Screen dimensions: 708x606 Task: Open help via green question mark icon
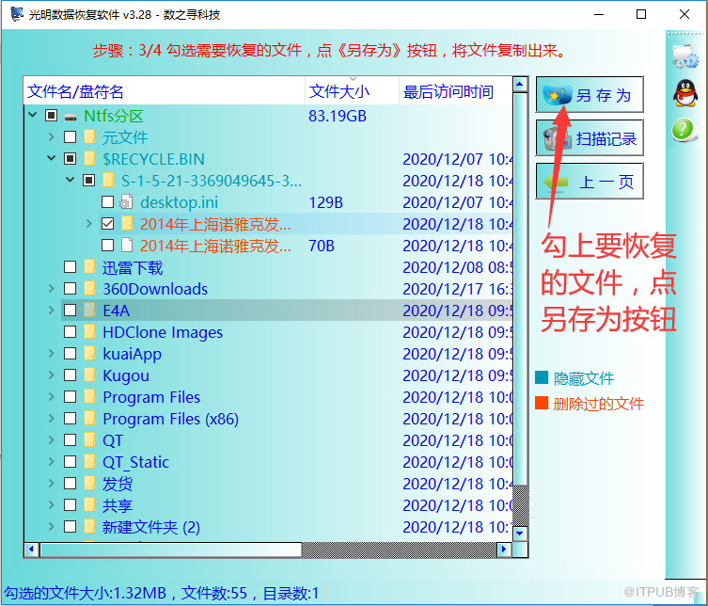683,130
